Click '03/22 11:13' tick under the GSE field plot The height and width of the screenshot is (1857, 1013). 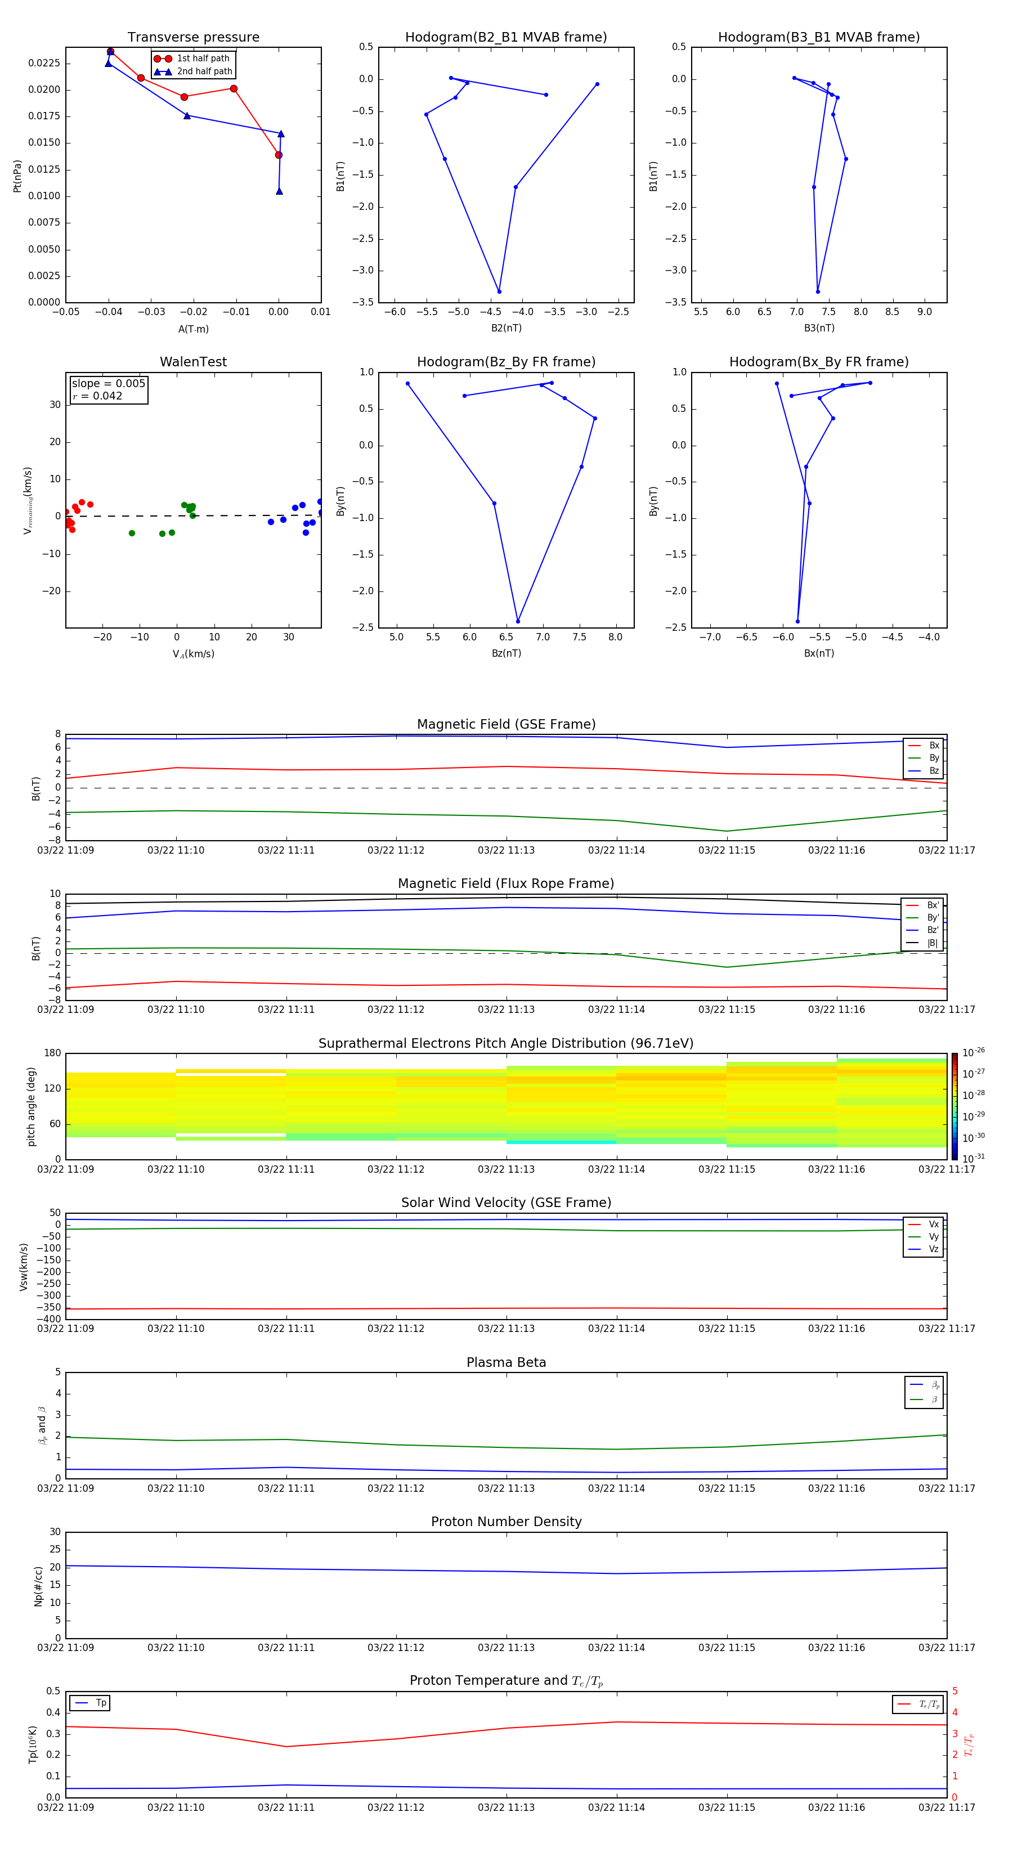506,851
